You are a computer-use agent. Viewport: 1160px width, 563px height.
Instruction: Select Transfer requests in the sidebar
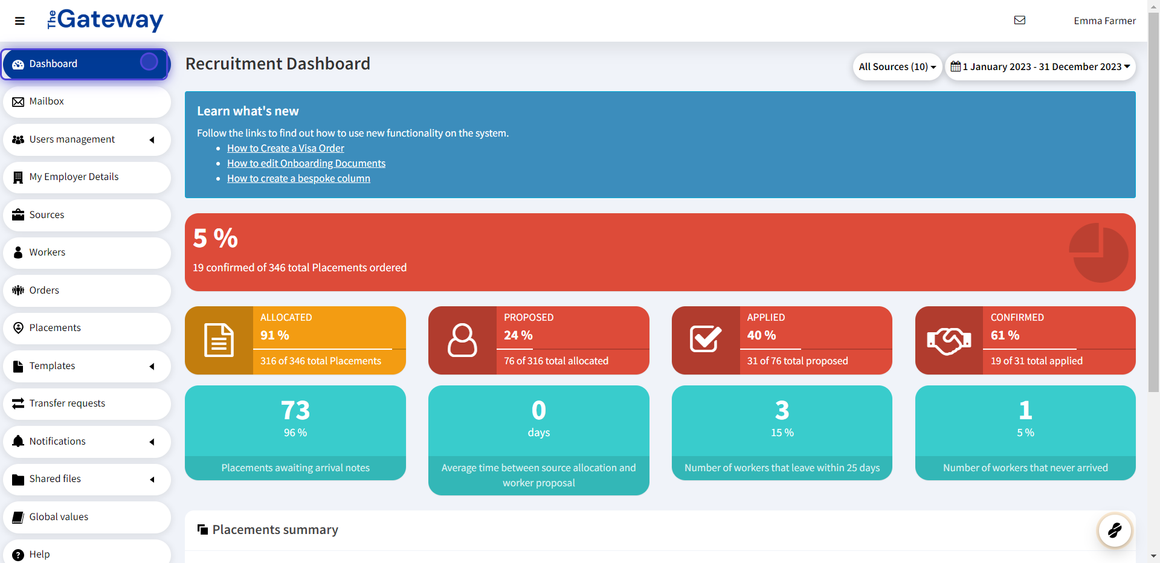tap(87, 404)
